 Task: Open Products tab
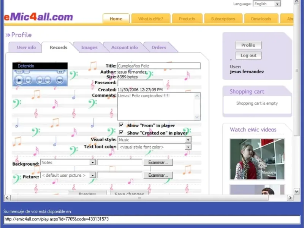(187, 19)
